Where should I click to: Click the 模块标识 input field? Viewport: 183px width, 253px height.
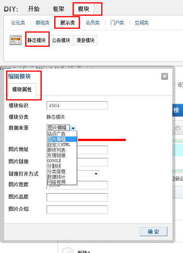(x=77, y=105)
